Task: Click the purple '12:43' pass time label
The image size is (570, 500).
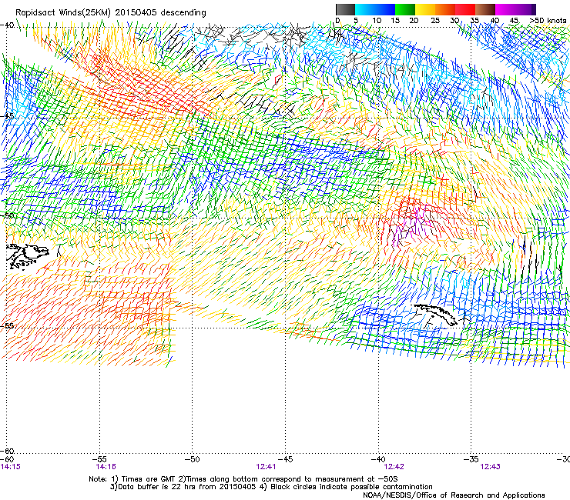Action: 490,467
